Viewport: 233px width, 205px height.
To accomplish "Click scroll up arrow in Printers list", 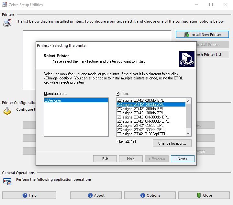I will [x=188, y=101].
